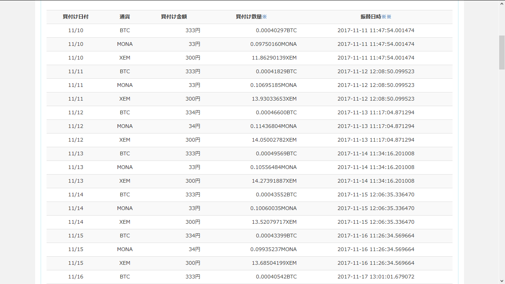
Task: Click the 振替日時 column header
Action: click(x=371, y=17)
